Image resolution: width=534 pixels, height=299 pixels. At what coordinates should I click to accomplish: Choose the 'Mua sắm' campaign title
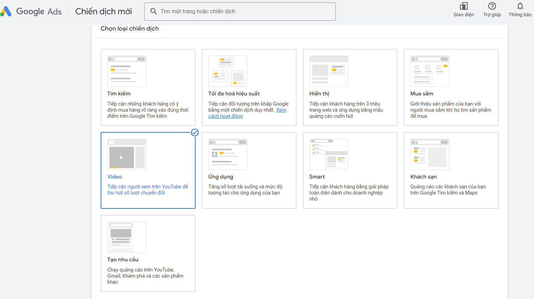(x=422, y=94)
